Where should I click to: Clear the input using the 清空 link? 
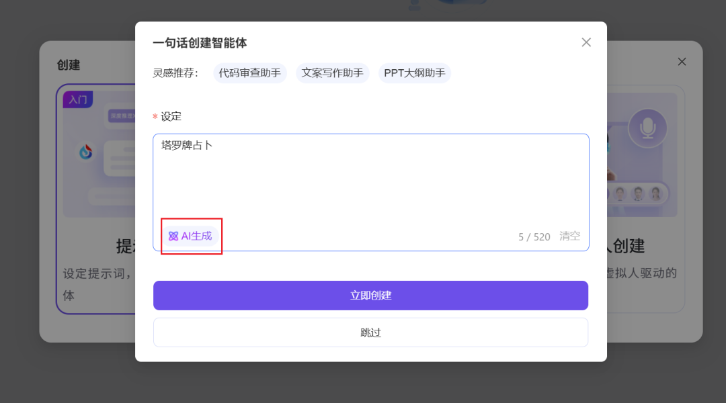[569, 236]
